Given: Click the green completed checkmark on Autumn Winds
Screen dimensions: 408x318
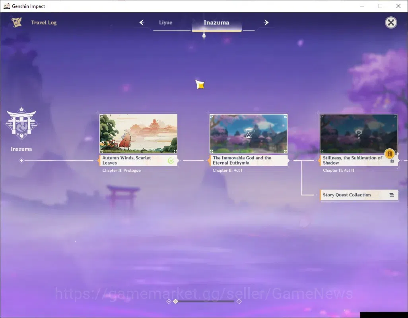Looking at the screenshot, I should click(171, 161).
